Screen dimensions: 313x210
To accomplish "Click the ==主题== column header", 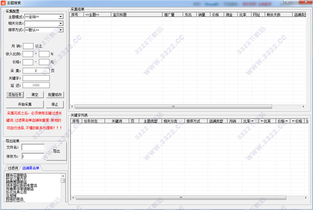I will pos(98,15).
